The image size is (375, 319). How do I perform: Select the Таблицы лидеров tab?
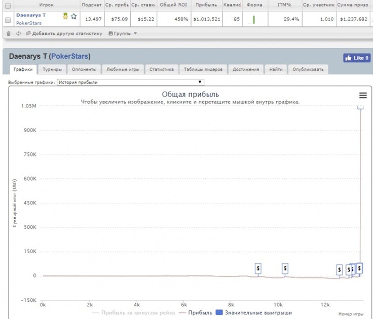coord(202,69)
